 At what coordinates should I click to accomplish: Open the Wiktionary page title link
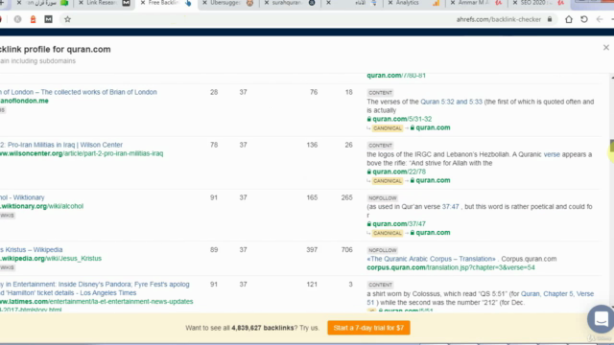point(22,197)
